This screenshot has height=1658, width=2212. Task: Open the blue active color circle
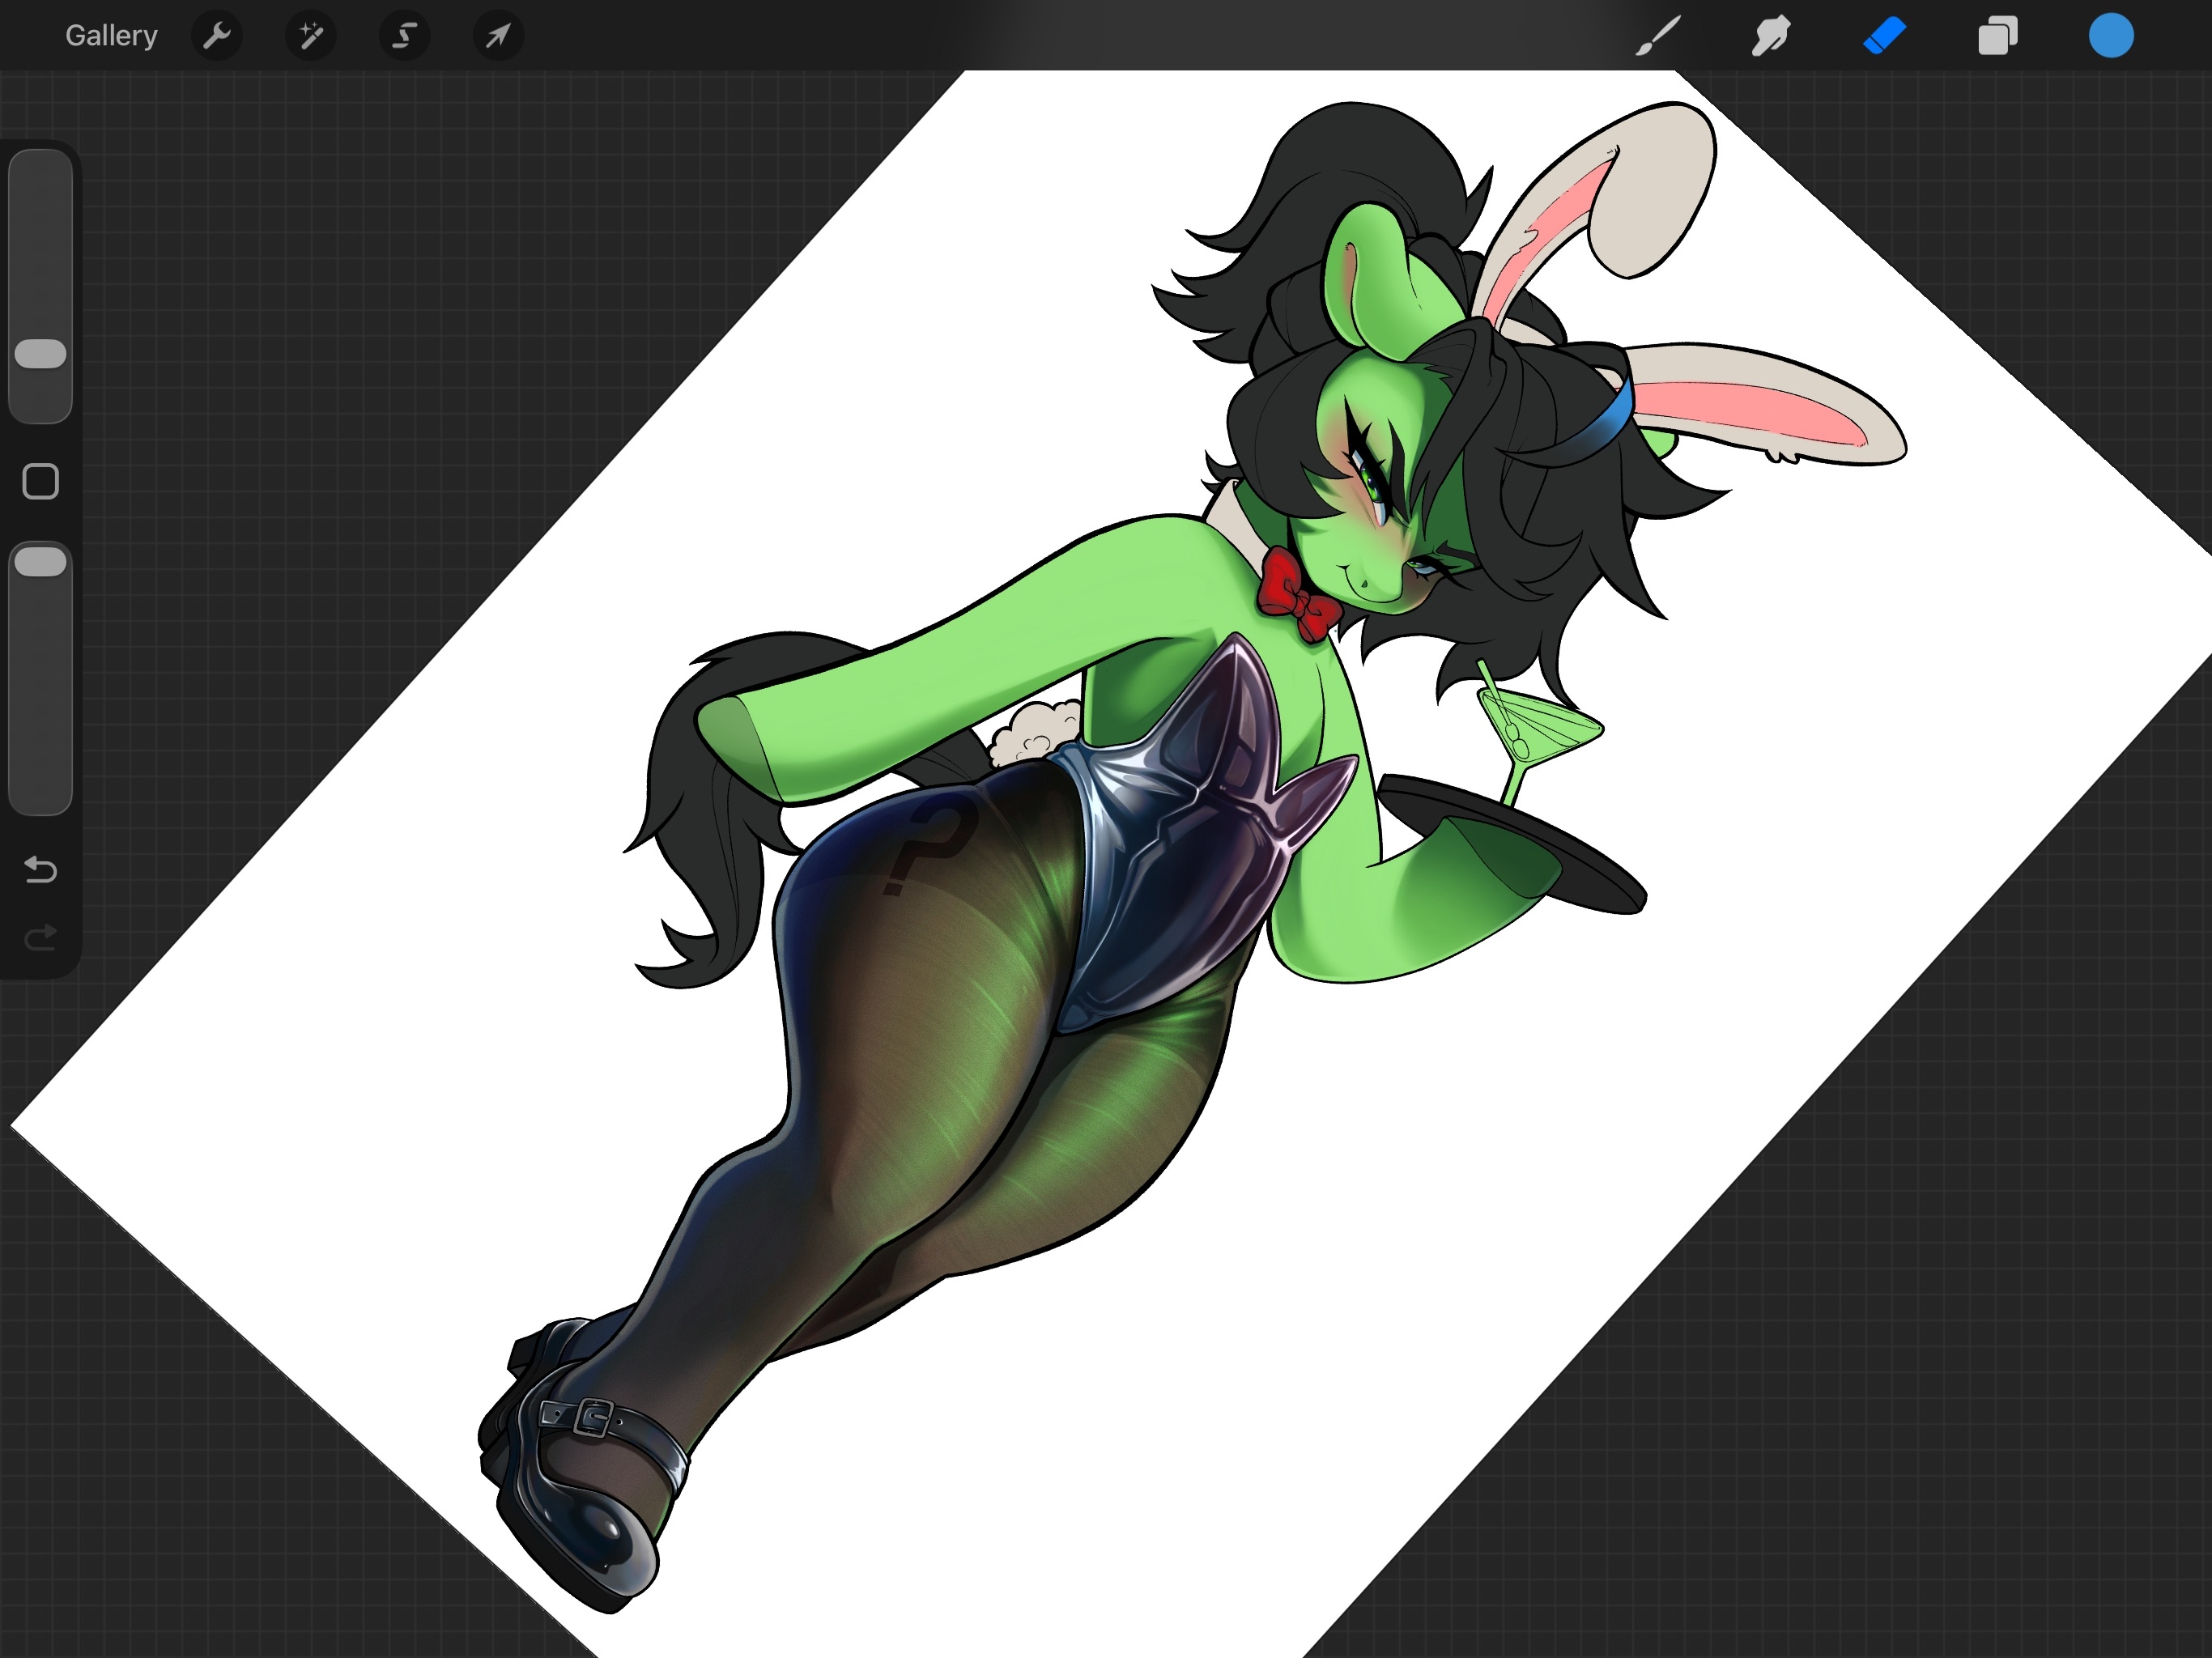[x=2111, y=36]
